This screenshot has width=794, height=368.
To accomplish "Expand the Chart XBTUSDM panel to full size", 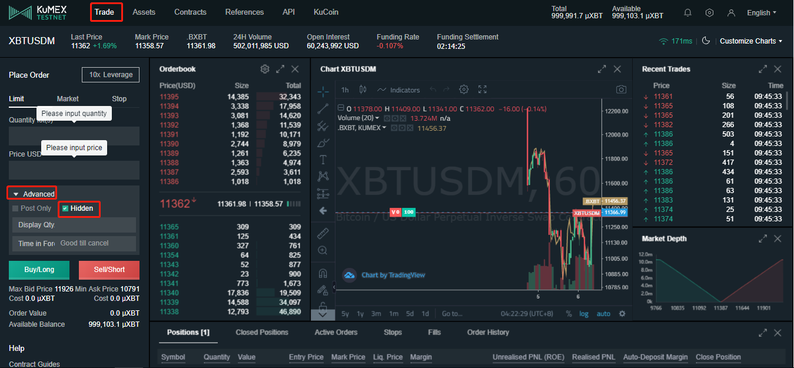I will (602, 69).
